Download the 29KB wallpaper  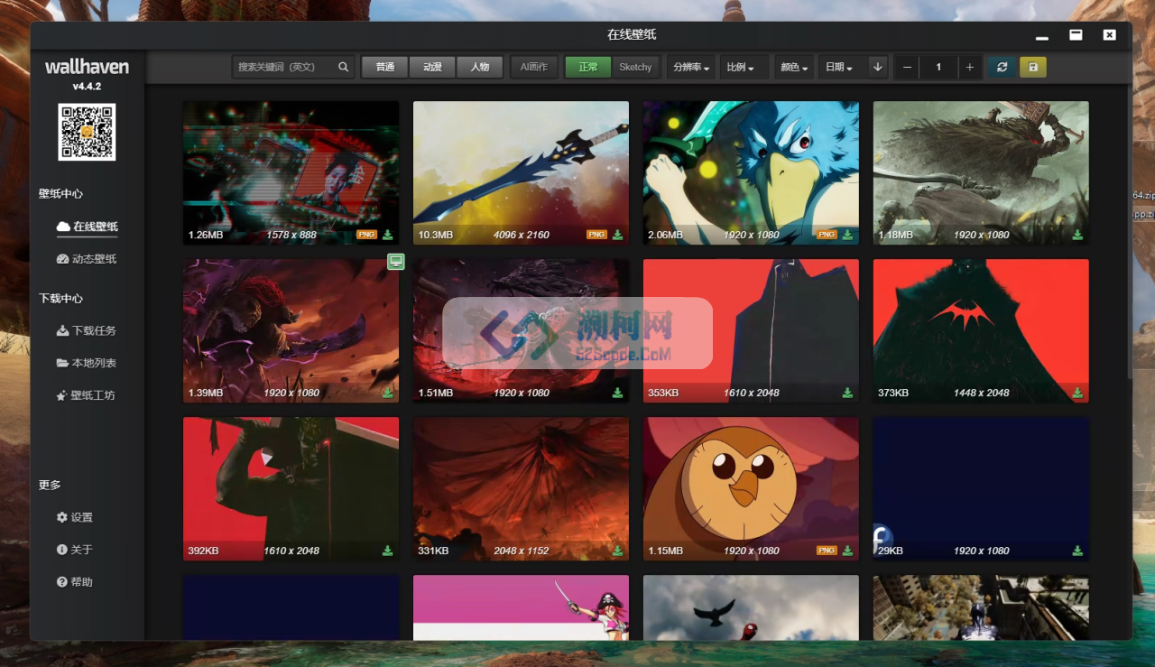pyautogui.click(x=1077, y=551)
